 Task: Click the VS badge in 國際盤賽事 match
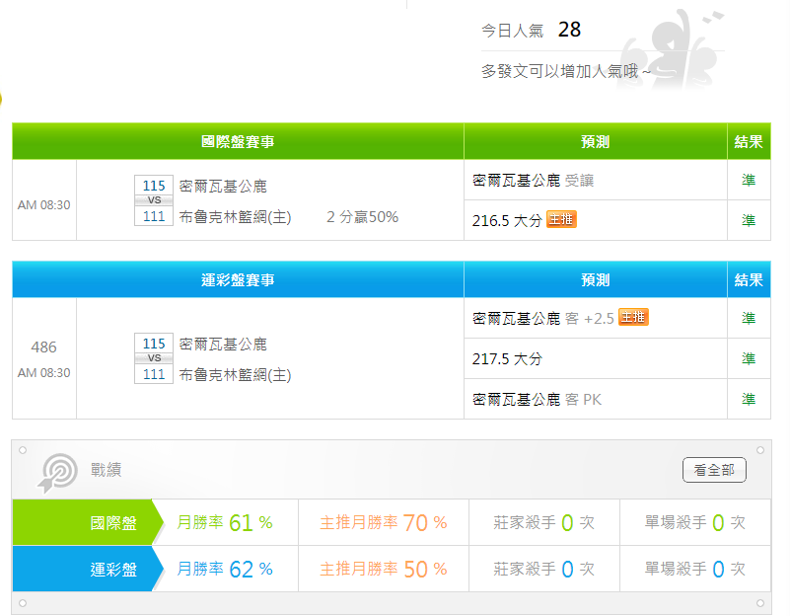pos(154,200)
